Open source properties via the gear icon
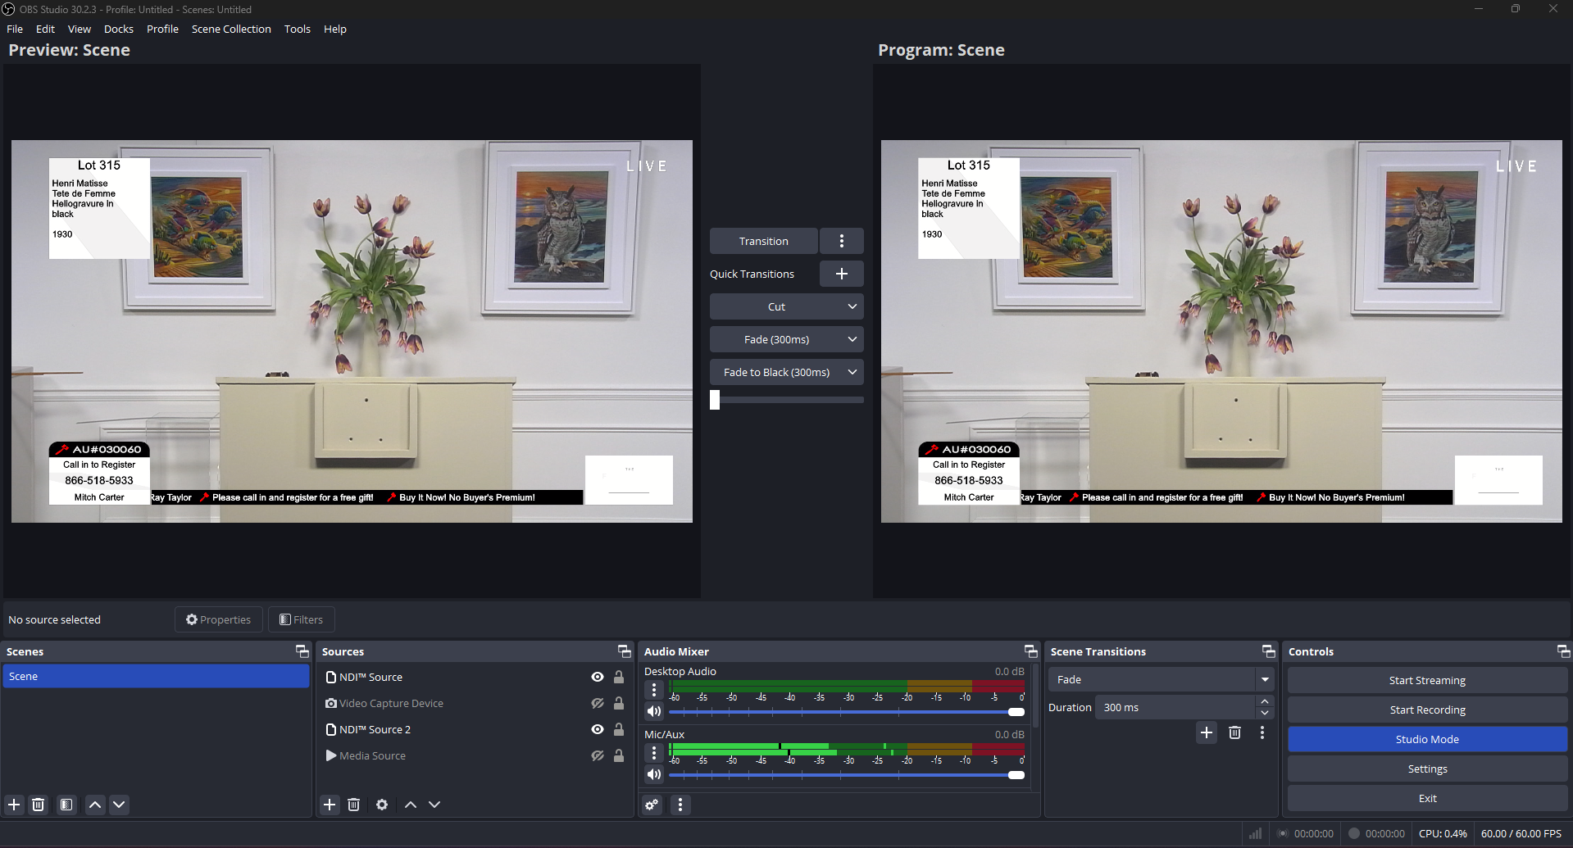The image size is (1573, 848). point(381,805)
